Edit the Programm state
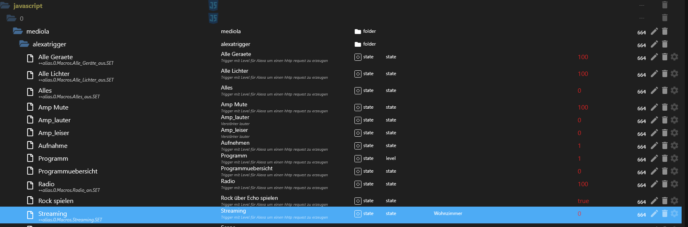Viewport: 688px width, 227px height. (x=654, y=158)
